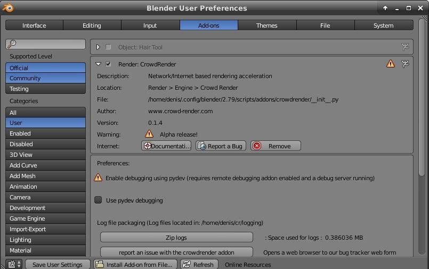Open the editor type selector arrows
Viewport: 429px width, 269px height.
(19, 264)
